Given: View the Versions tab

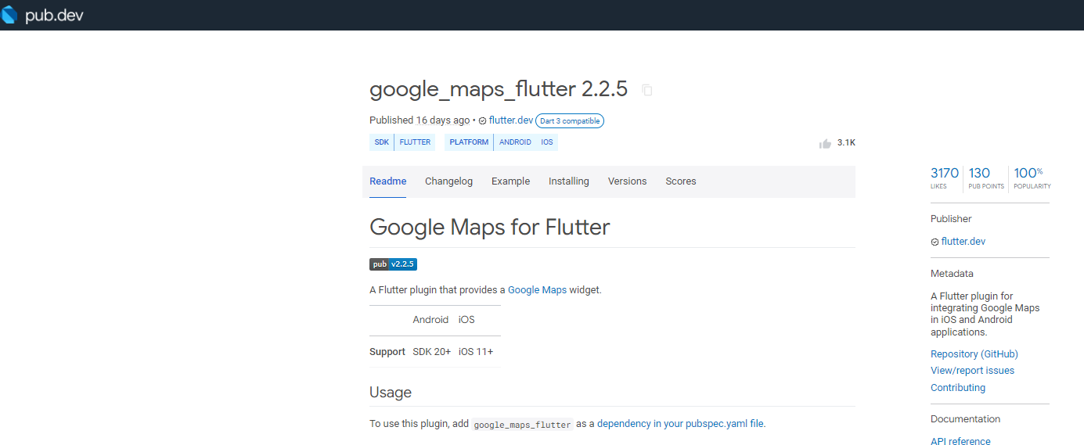Looking at the screenshot, I should click(628, 181).
